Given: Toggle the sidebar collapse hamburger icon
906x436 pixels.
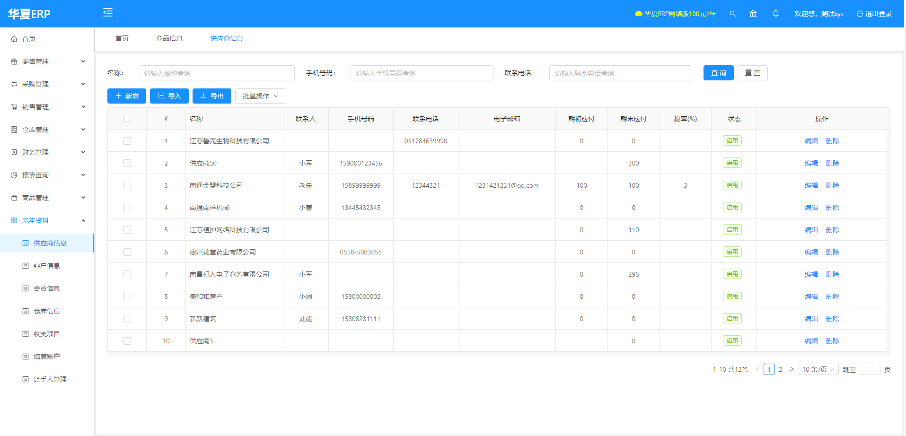Looking at the screenshot, I should point(108,12).
